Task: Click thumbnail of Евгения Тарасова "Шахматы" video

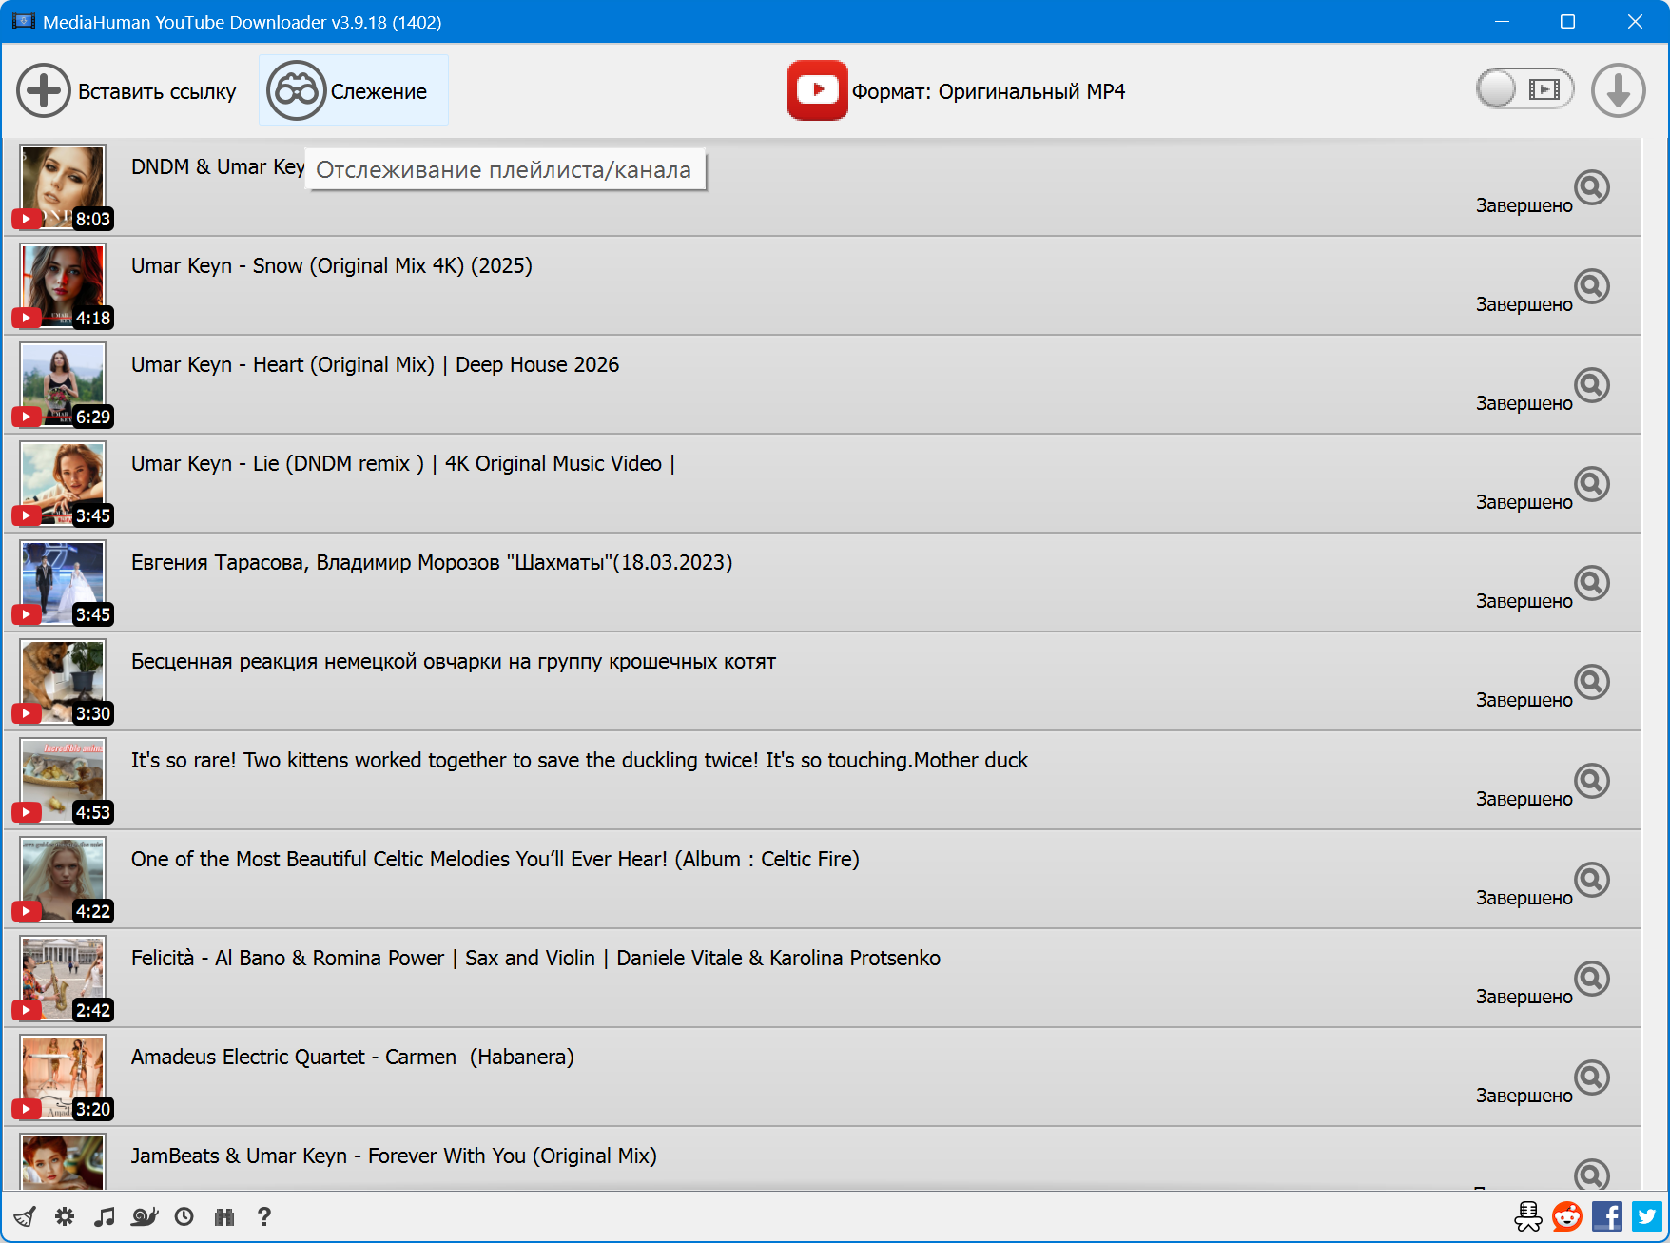Action: (x=63, y=583)
